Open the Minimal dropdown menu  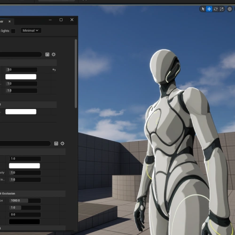pos(31,31)
